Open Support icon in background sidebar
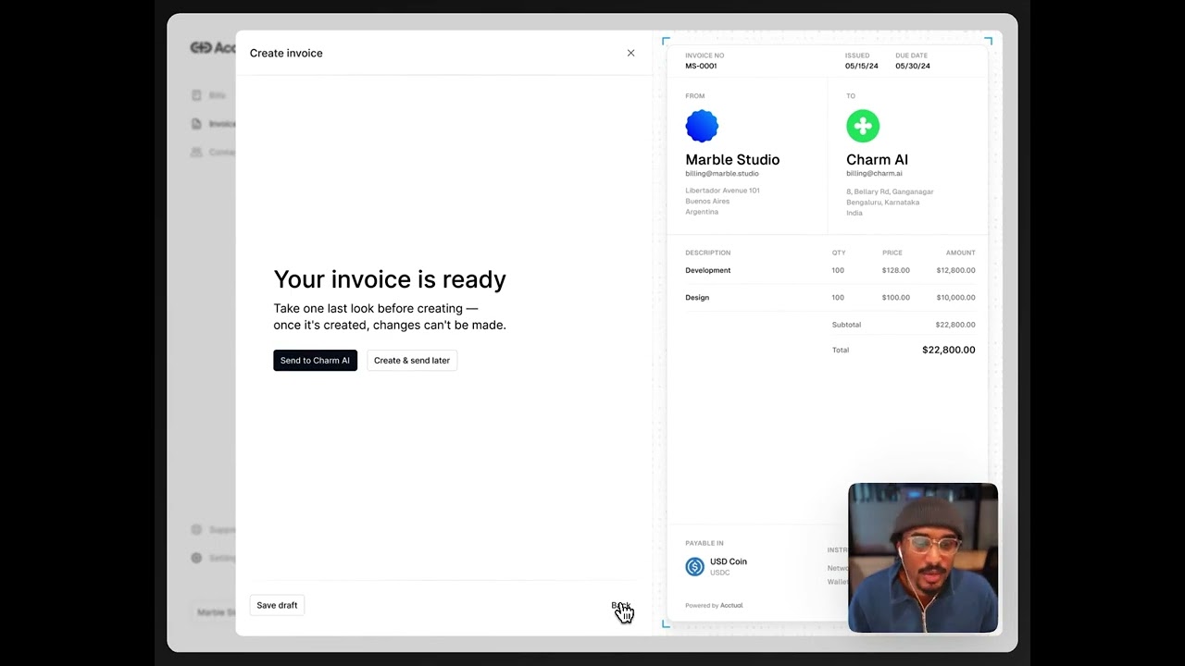Image resolution: width=1185 pixels, height=666 pixels. click(x=196, y=530)
